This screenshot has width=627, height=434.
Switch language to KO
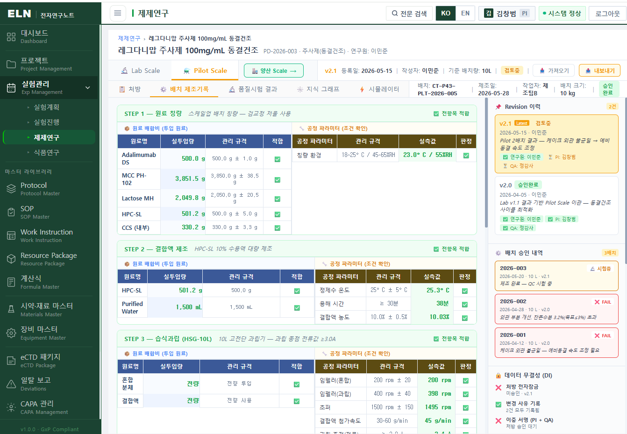(x=446, y=13)
